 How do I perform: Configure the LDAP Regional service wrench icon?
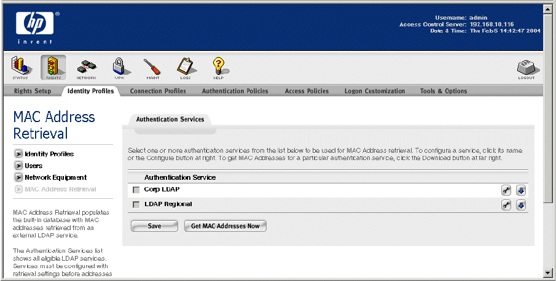506,205
